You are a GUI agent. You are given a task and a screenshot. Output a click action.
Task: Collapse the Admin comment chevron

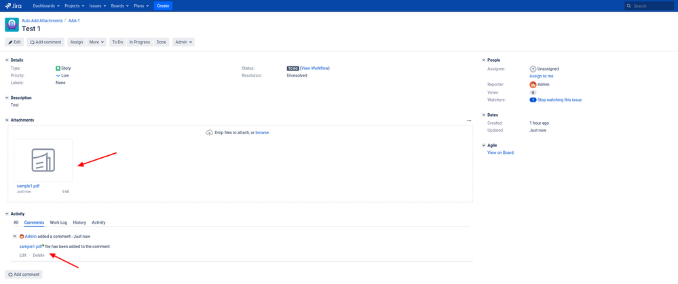[15, 236]
